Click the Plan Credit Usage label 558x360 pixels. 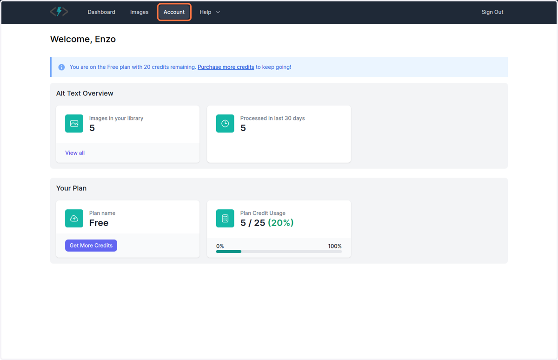pos(263,213)
